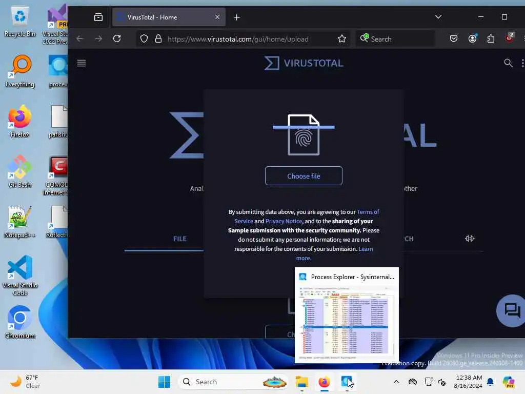Click the Windows taskbar Search field
This screenshot has height=394, width=525.
tap(233, 382)
